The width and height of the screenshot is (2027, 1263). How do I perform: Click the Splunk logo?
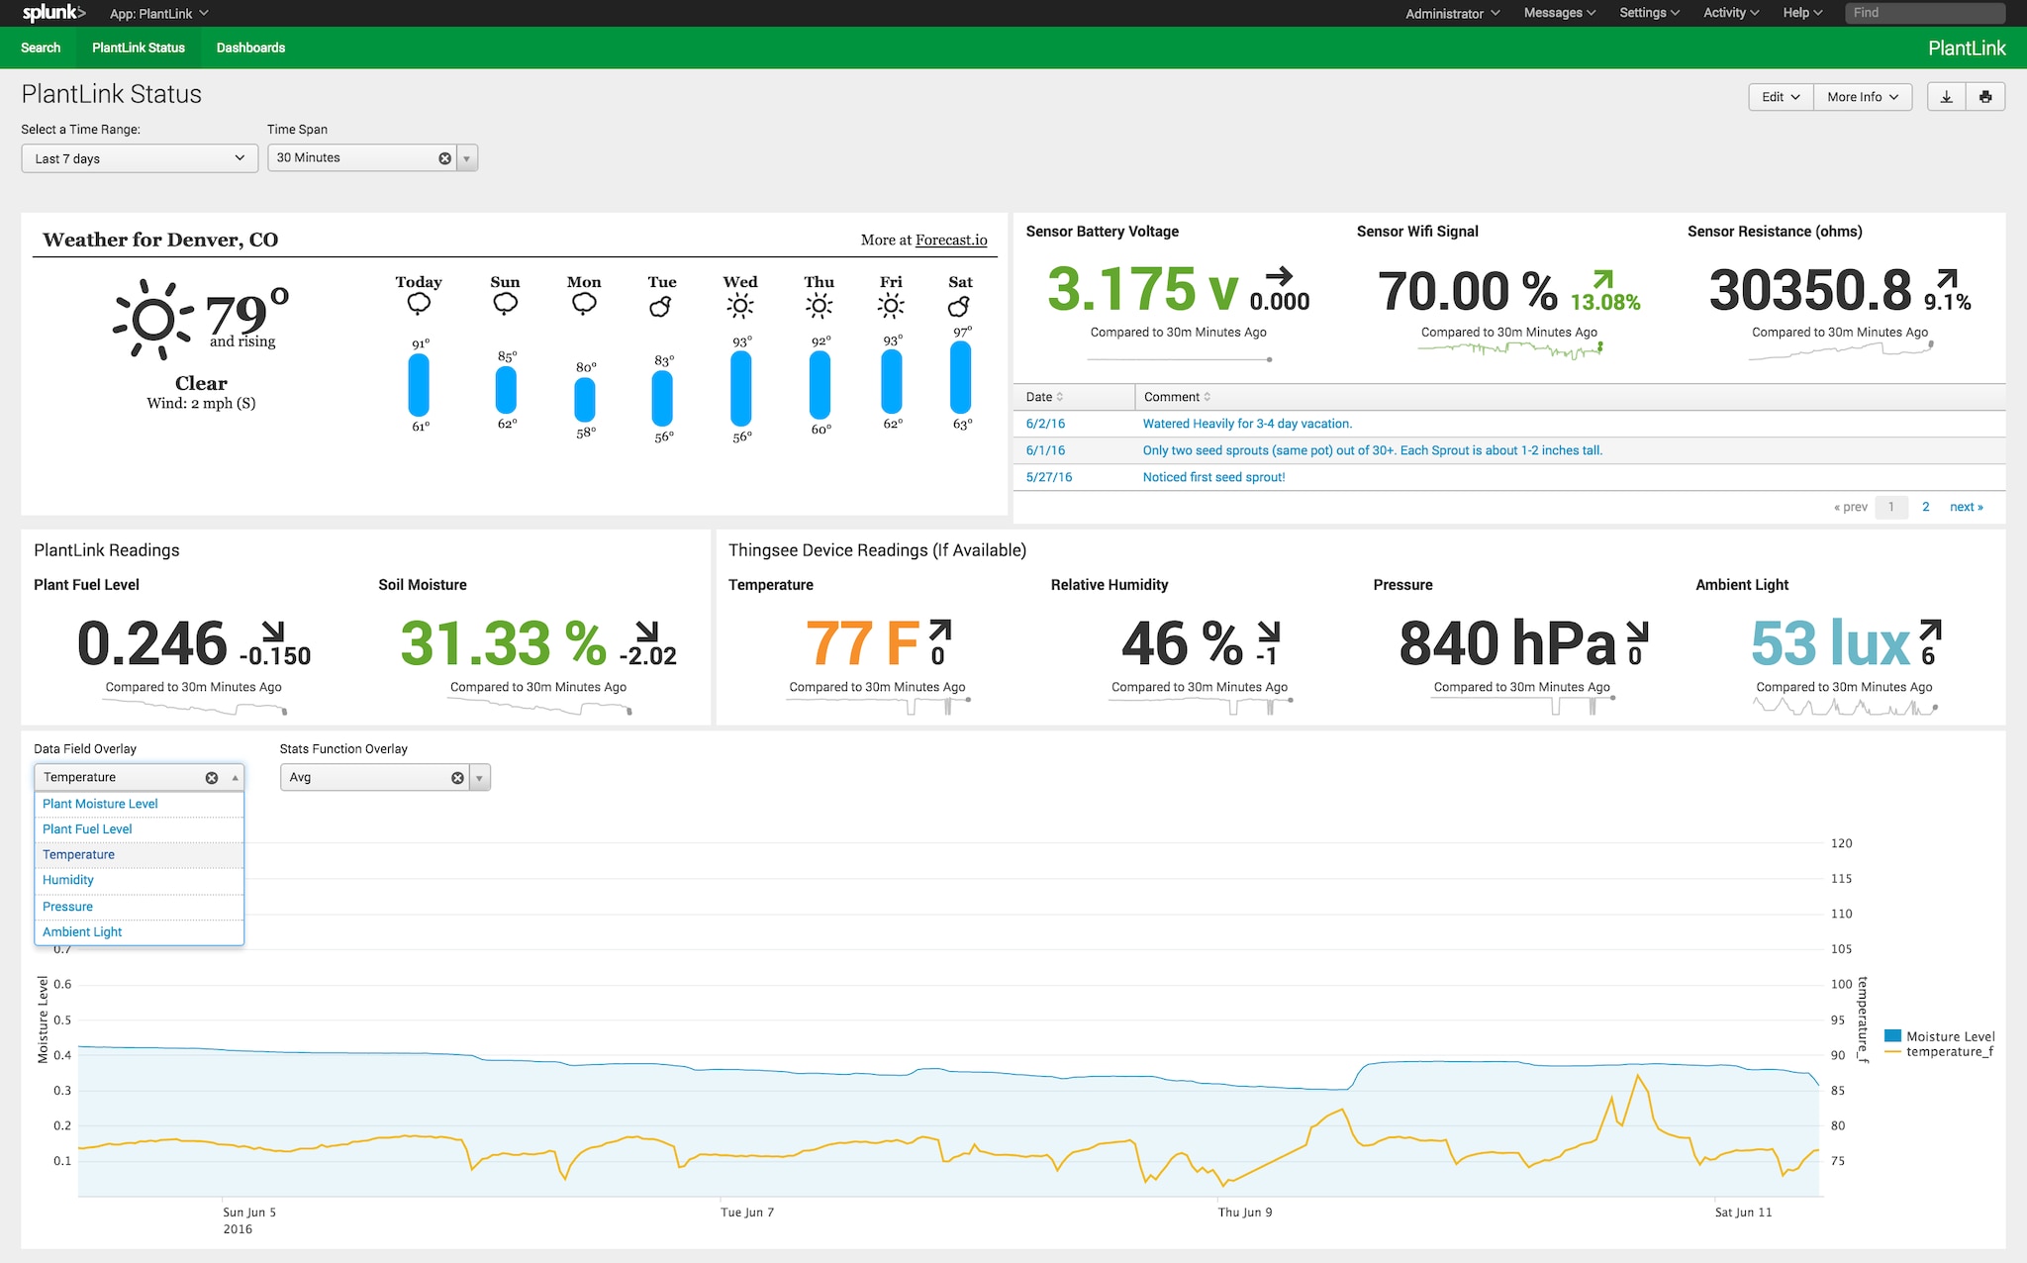(x=53, y=13)
